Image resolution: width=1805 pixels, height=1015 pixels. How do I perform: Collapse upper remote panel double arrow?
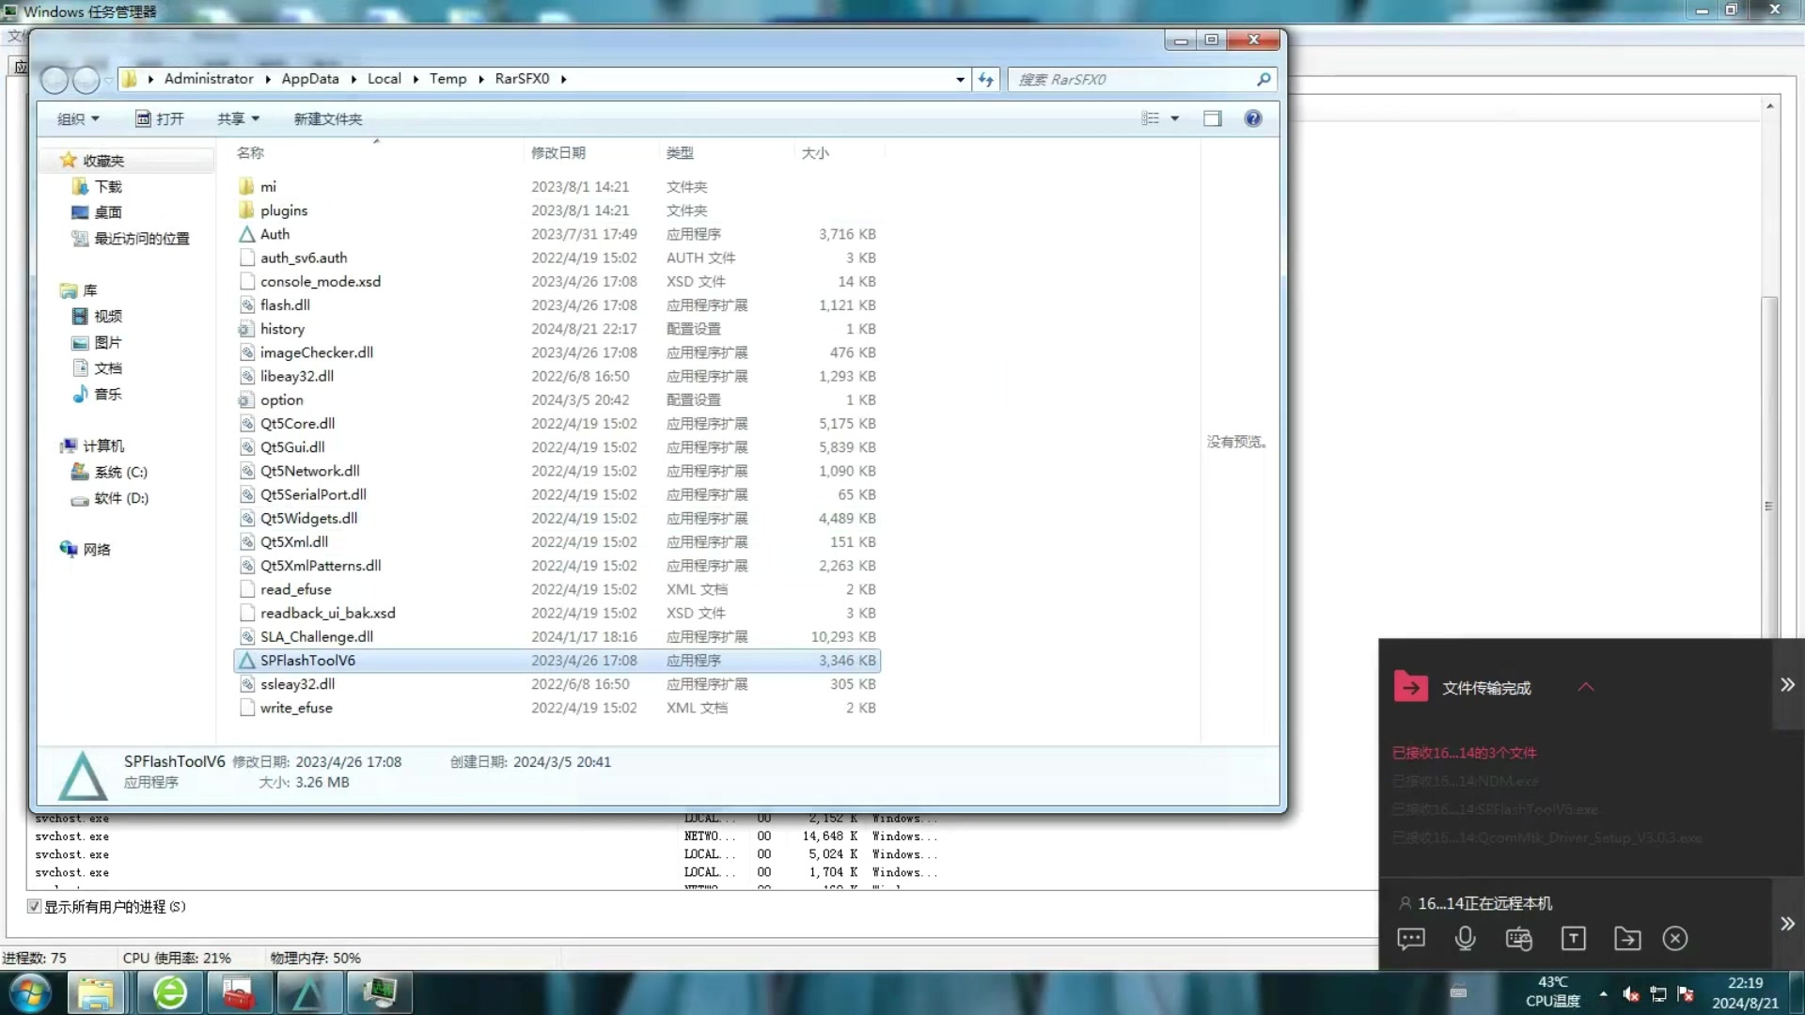[1787, 684]
